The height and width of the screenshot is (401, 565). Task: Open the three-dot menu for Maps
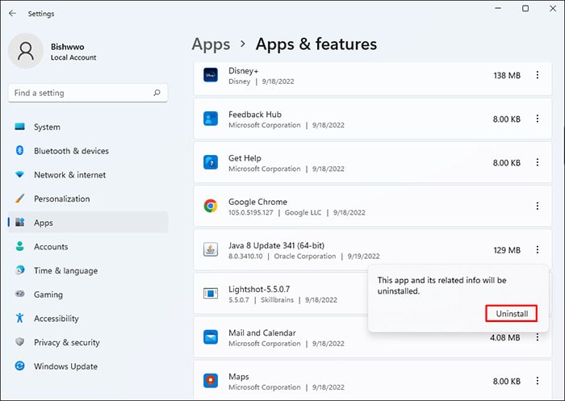(538, 381)
